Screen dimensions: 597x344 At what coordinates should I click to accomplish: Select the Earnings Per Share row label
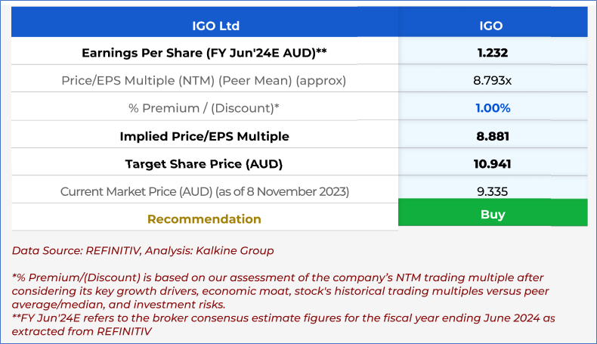coord(205,53)
